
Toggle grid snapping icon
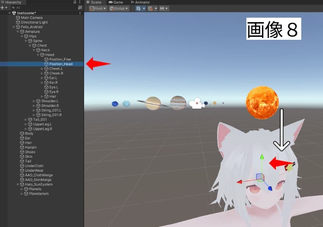point(150,8)
